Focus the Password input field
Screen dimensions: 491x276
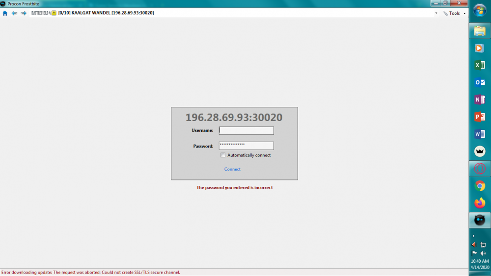[246, 146]
